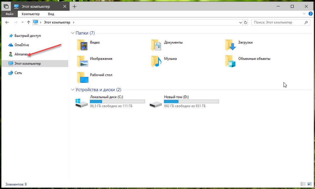The width and height of the screenshot is (315, 189).
Task: Click the tab sets icon in title bar
Action: pyautogui.click(x=6, y=6)
